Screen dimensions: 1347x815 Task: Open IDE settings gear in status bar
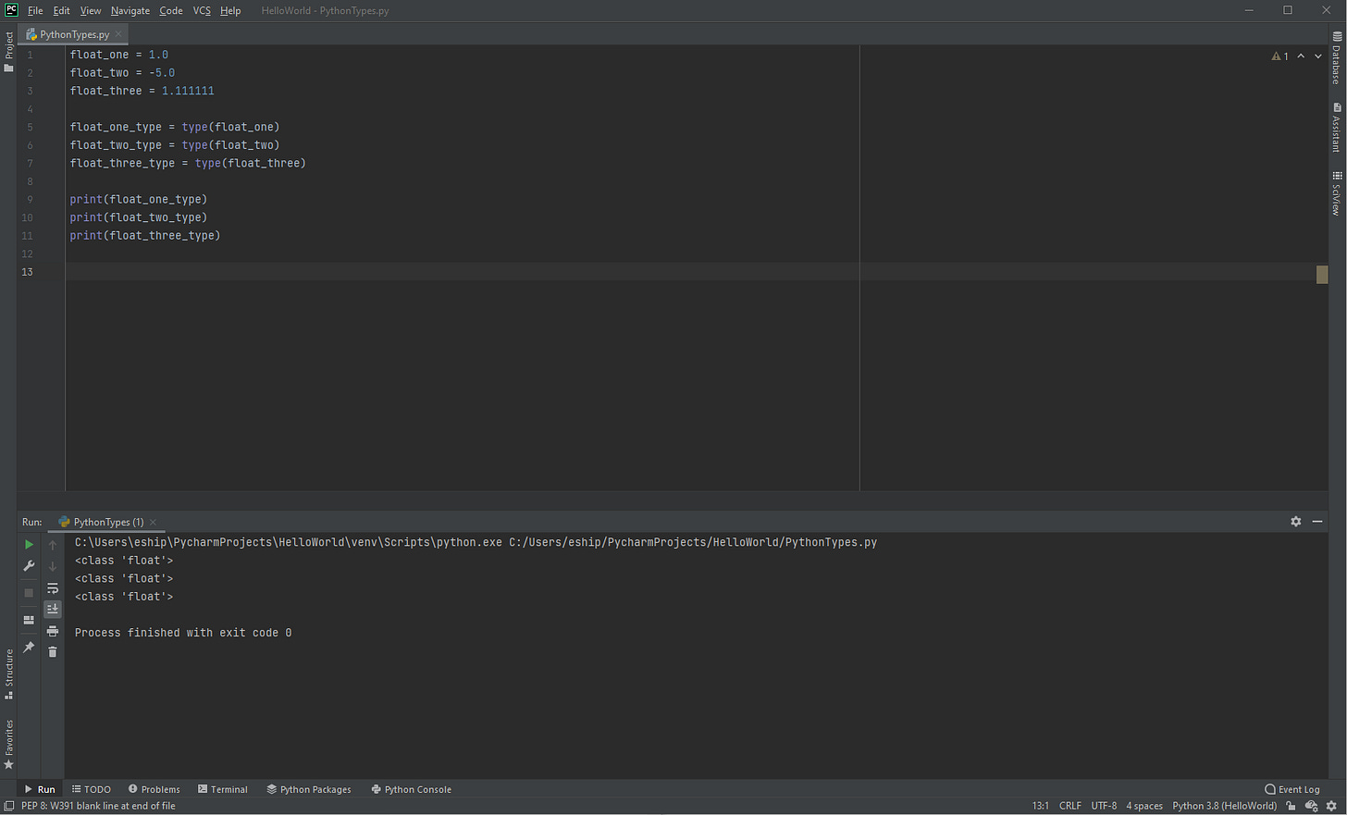[1331, 806]
